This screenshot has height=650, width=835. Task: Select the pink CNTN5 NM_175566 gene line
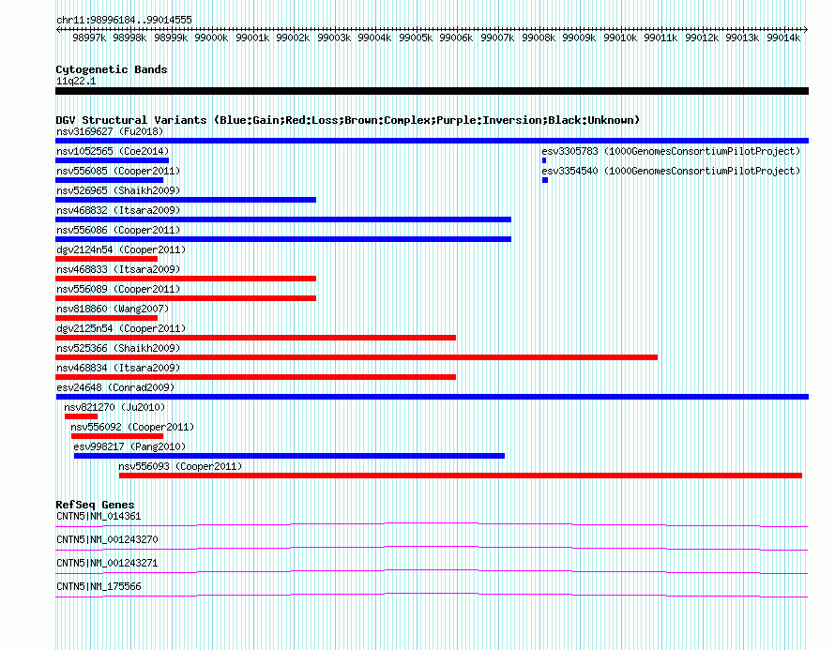point(432,596)
